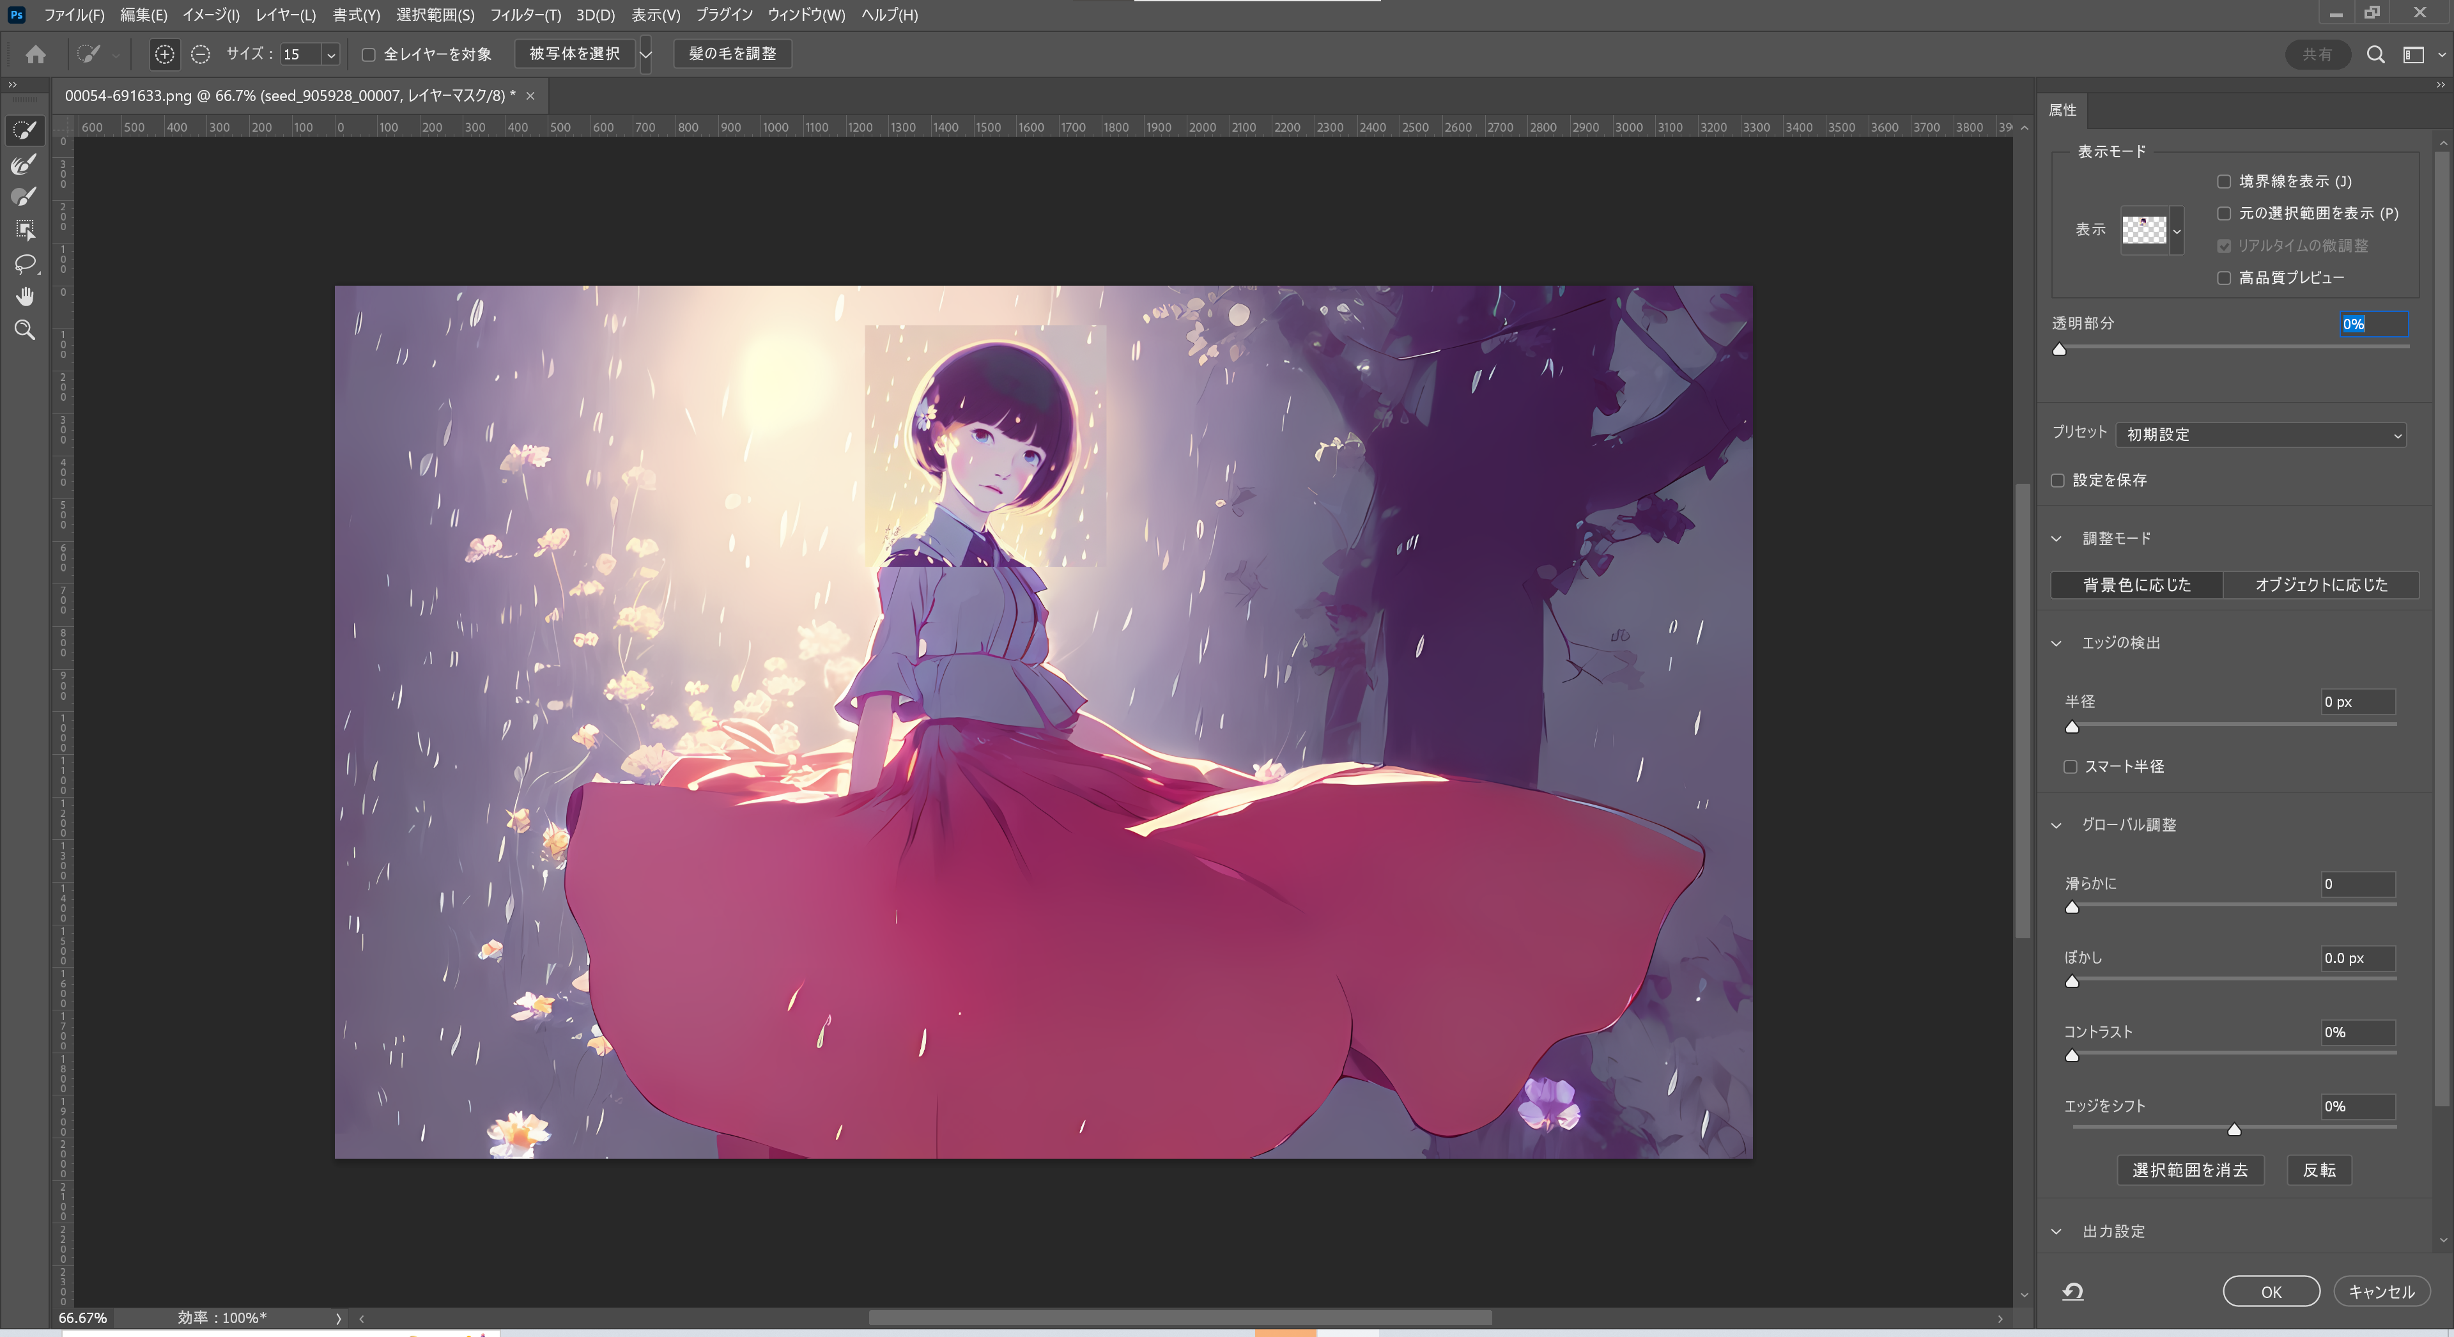Viewport: 2454px width, 1337px height.
Task: Click the 反転 button
Action: click(x=2319, y=1170)
